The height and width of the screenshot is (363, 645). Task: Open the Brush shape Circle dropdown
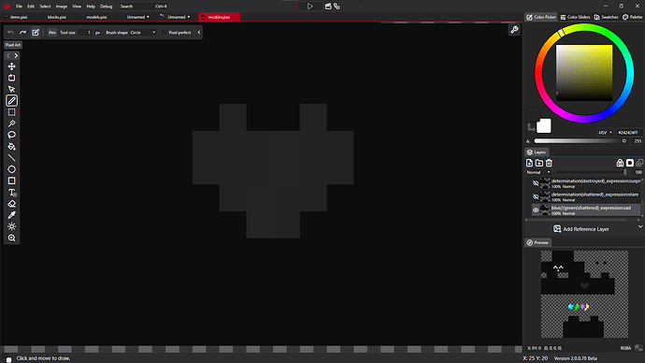click(143, 33)
